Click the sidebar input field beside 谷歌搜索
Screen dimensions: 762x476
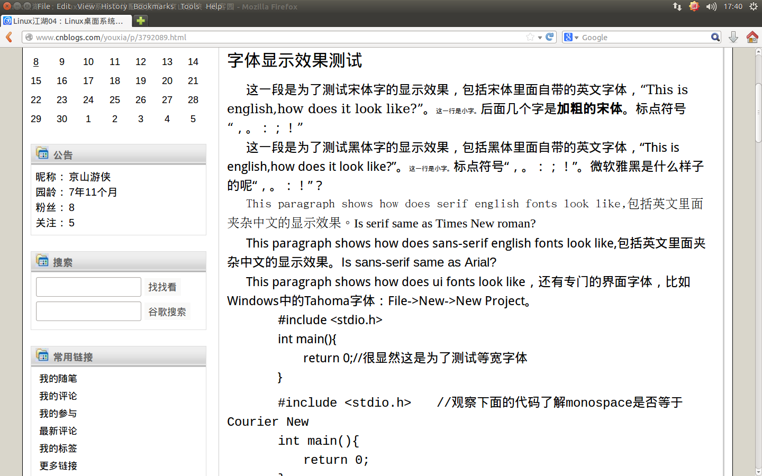coord(88,312)
